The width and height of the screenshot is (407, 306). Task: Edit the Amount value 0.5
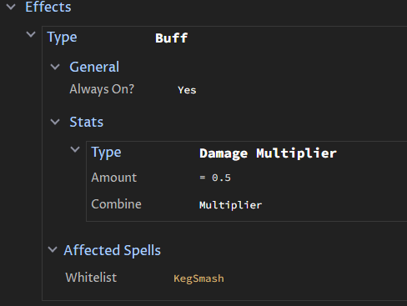tap(215, 178)
